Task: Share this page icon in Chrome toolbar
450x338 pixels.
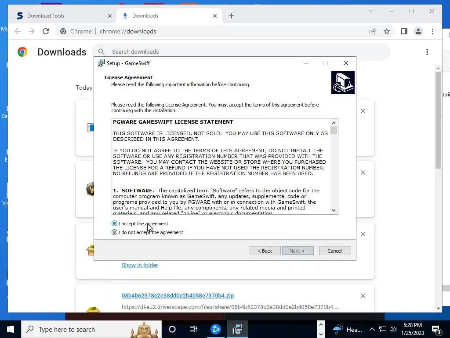Action: [x=373, y=31]
